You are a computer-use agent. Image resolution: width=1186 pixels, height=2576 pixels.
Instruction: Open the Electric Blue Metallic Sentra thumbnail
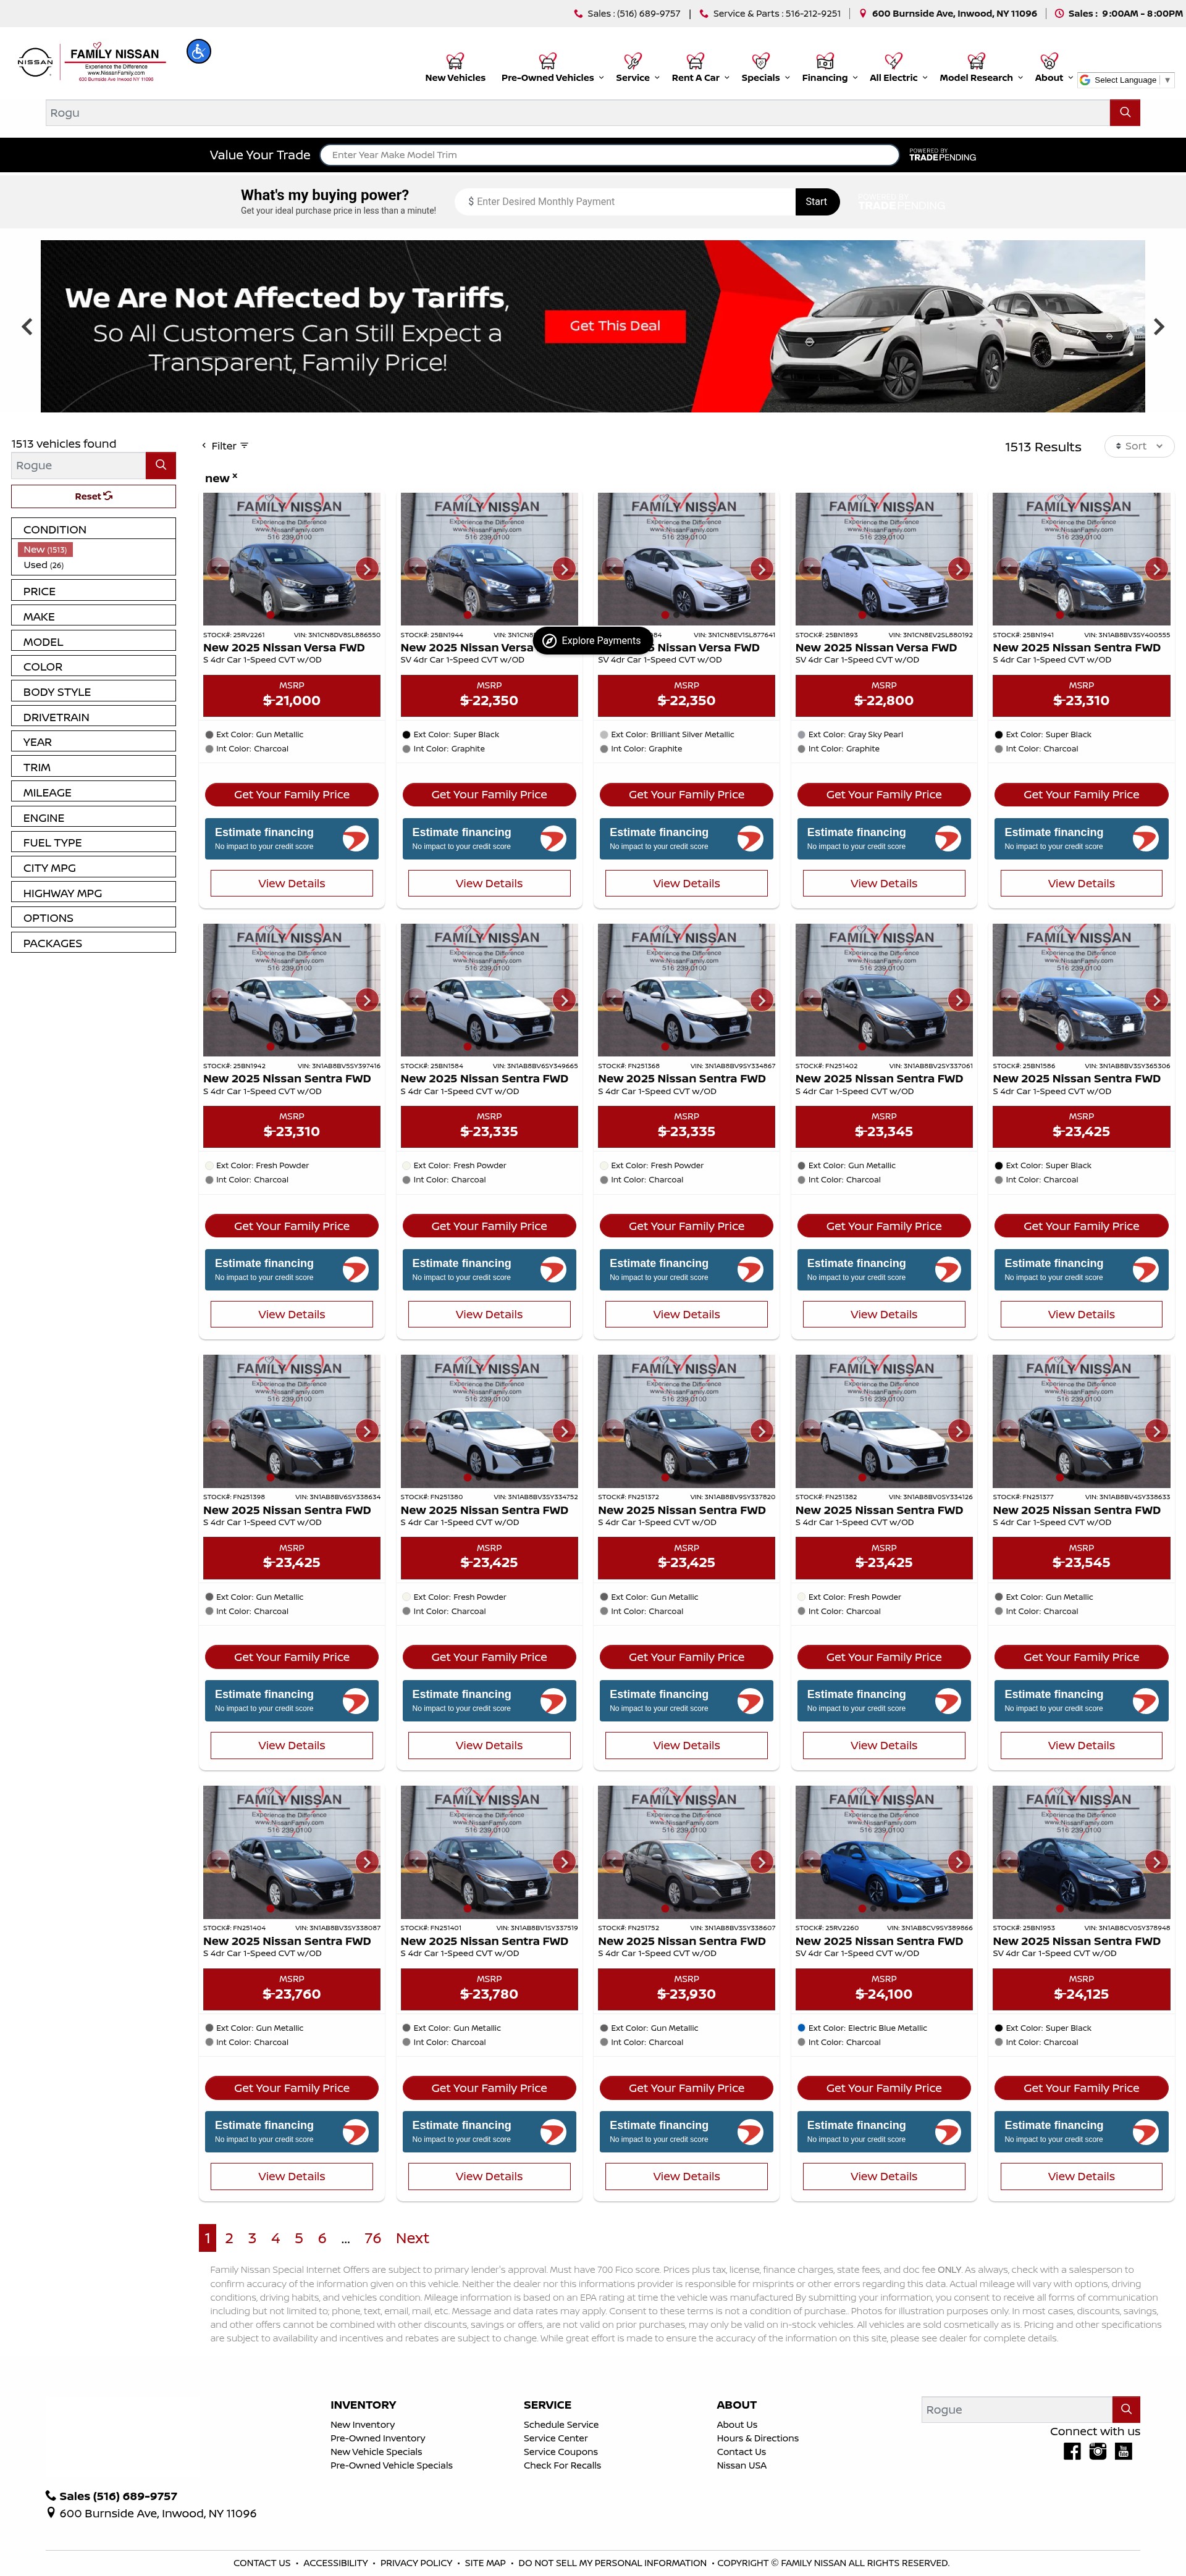coord(883,1852)
